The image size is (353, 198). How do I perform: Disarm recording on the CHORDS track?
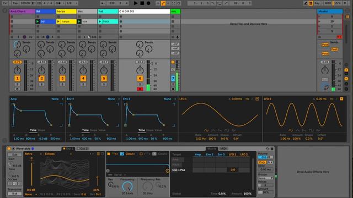click(140, 89)
